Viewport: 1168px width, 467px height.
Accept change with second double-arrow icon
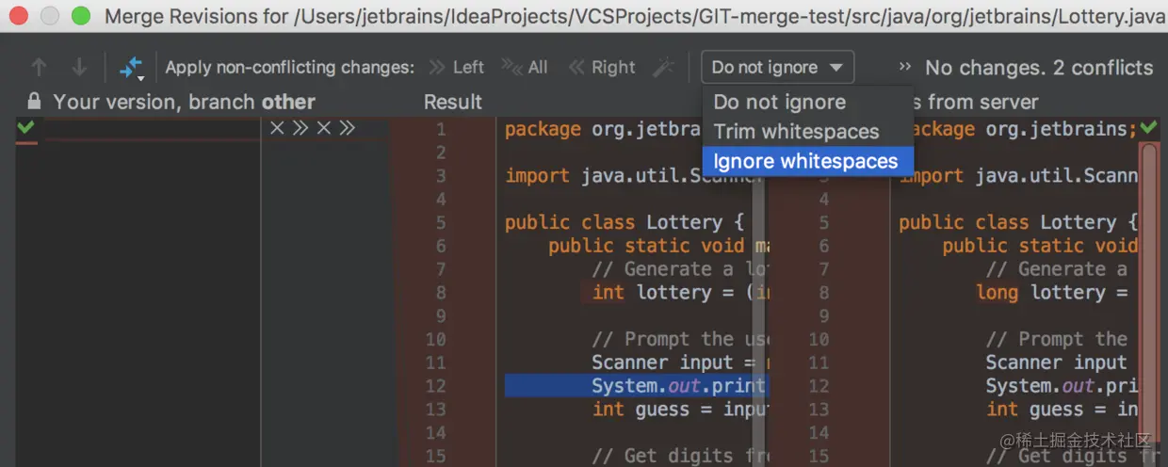coord(348,128)
